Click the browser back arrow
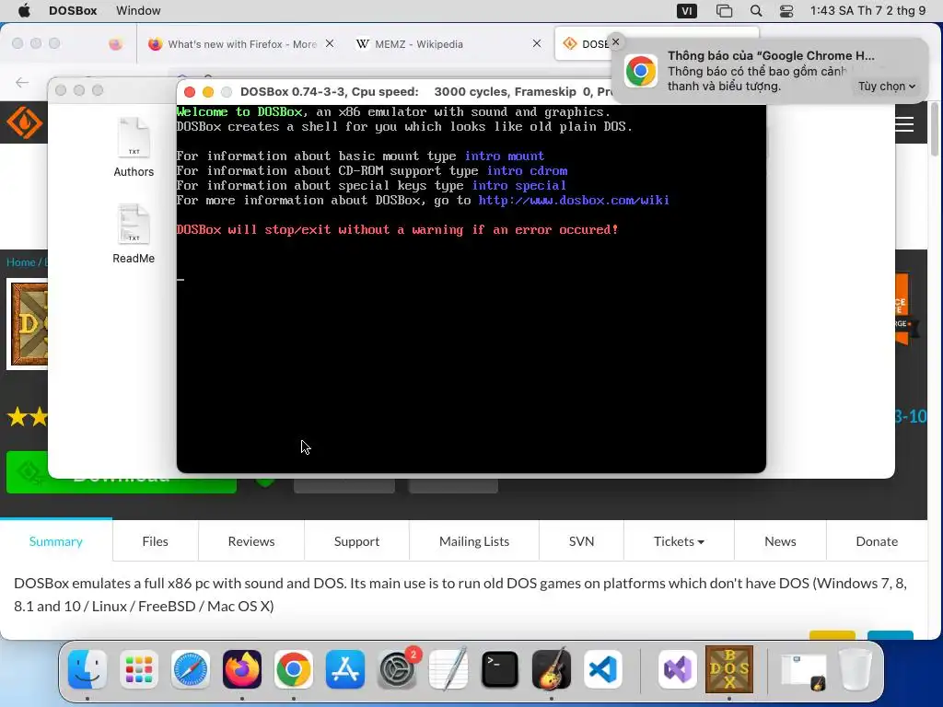This screenshot has width=943, height=707. [22, 82]
